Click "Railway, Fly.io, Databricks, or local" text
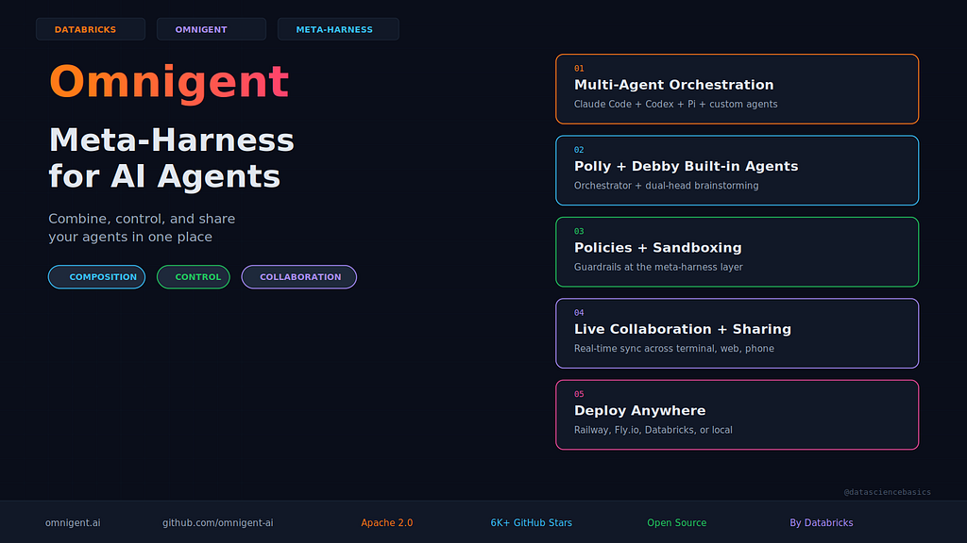Viewport: 967px width, 543px height. tap(653, 430)
